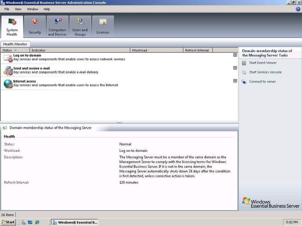Switch to the Security tab
The height and width of the screenshot is (226, 302).
click(x=35, y=26)
